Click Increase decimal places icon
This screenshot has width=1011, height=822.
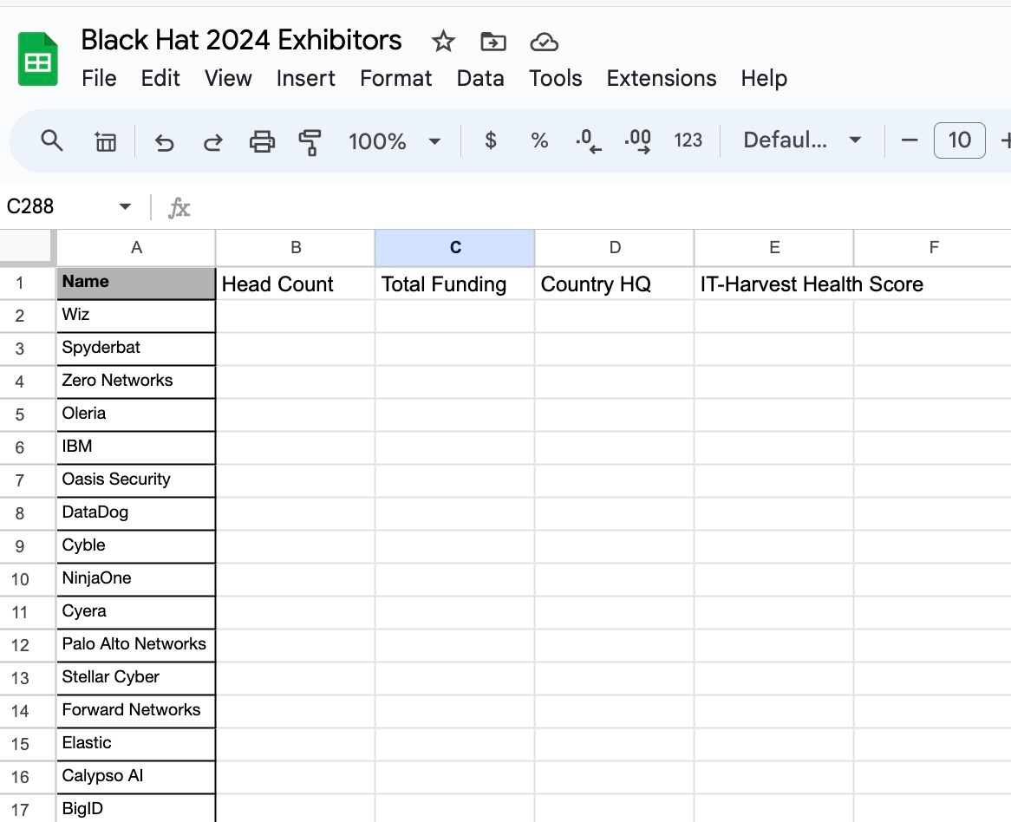pos(637,140)
